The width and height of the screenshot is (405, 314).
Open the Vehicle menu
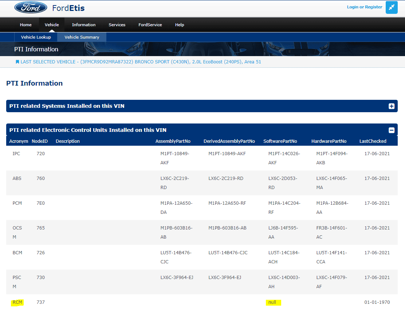(x=52, y=25)
